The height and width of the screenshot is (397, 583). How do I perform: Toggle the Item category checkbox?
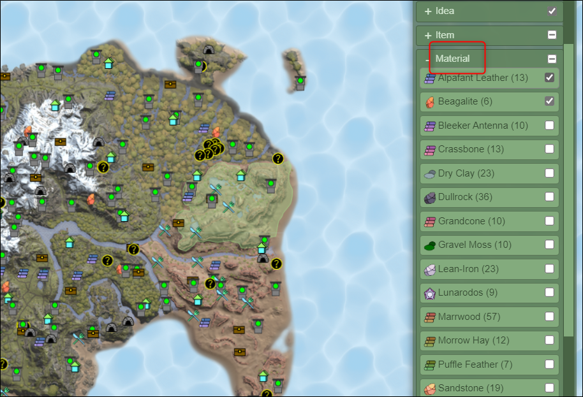point(552,35)
